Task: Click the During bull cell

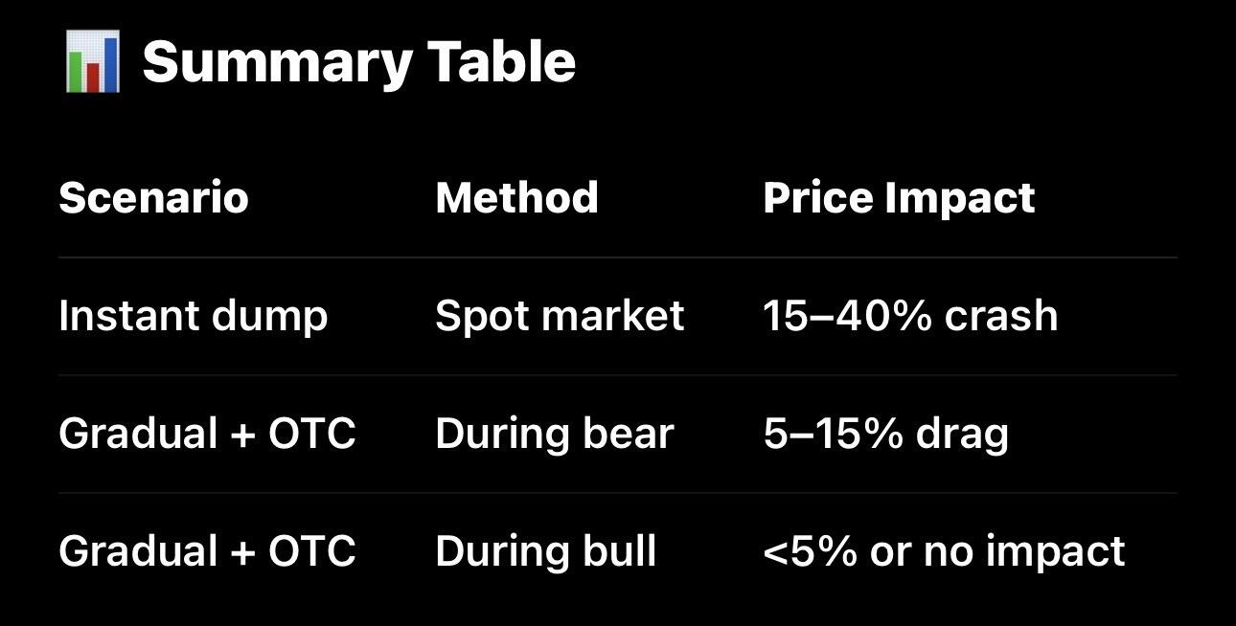Action: pyautogui.click(x=545, y=551)
